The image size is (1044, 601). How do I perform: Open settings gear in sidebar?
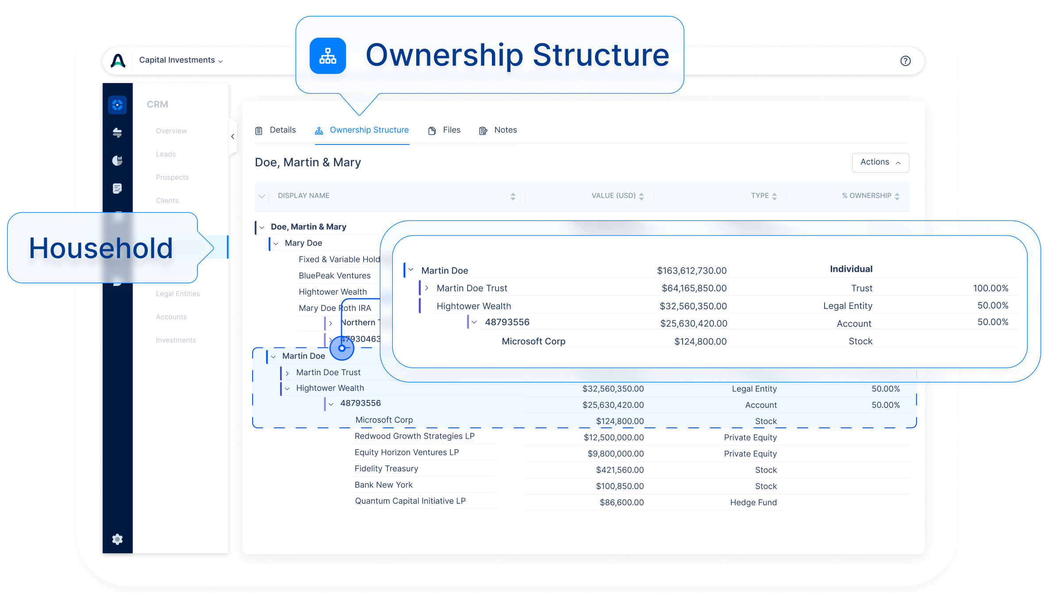(x=117, y=539)
